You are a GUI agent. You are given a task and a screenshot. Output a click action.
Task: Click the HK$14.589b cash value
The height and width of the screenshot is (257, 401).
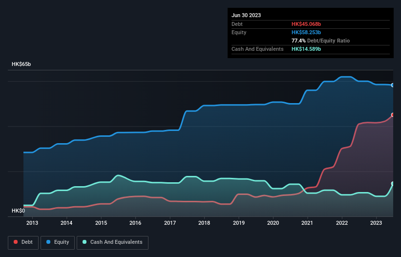point(306,49)
